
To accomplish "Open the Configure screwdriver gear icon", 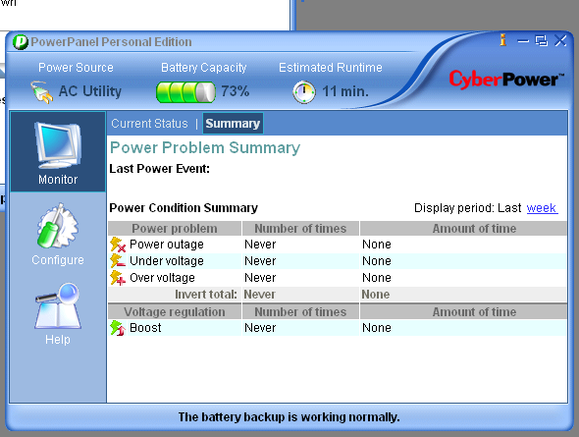I will click(58, 226).
